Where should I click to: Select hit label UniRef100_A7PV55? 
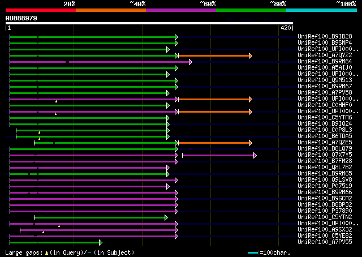325,242
